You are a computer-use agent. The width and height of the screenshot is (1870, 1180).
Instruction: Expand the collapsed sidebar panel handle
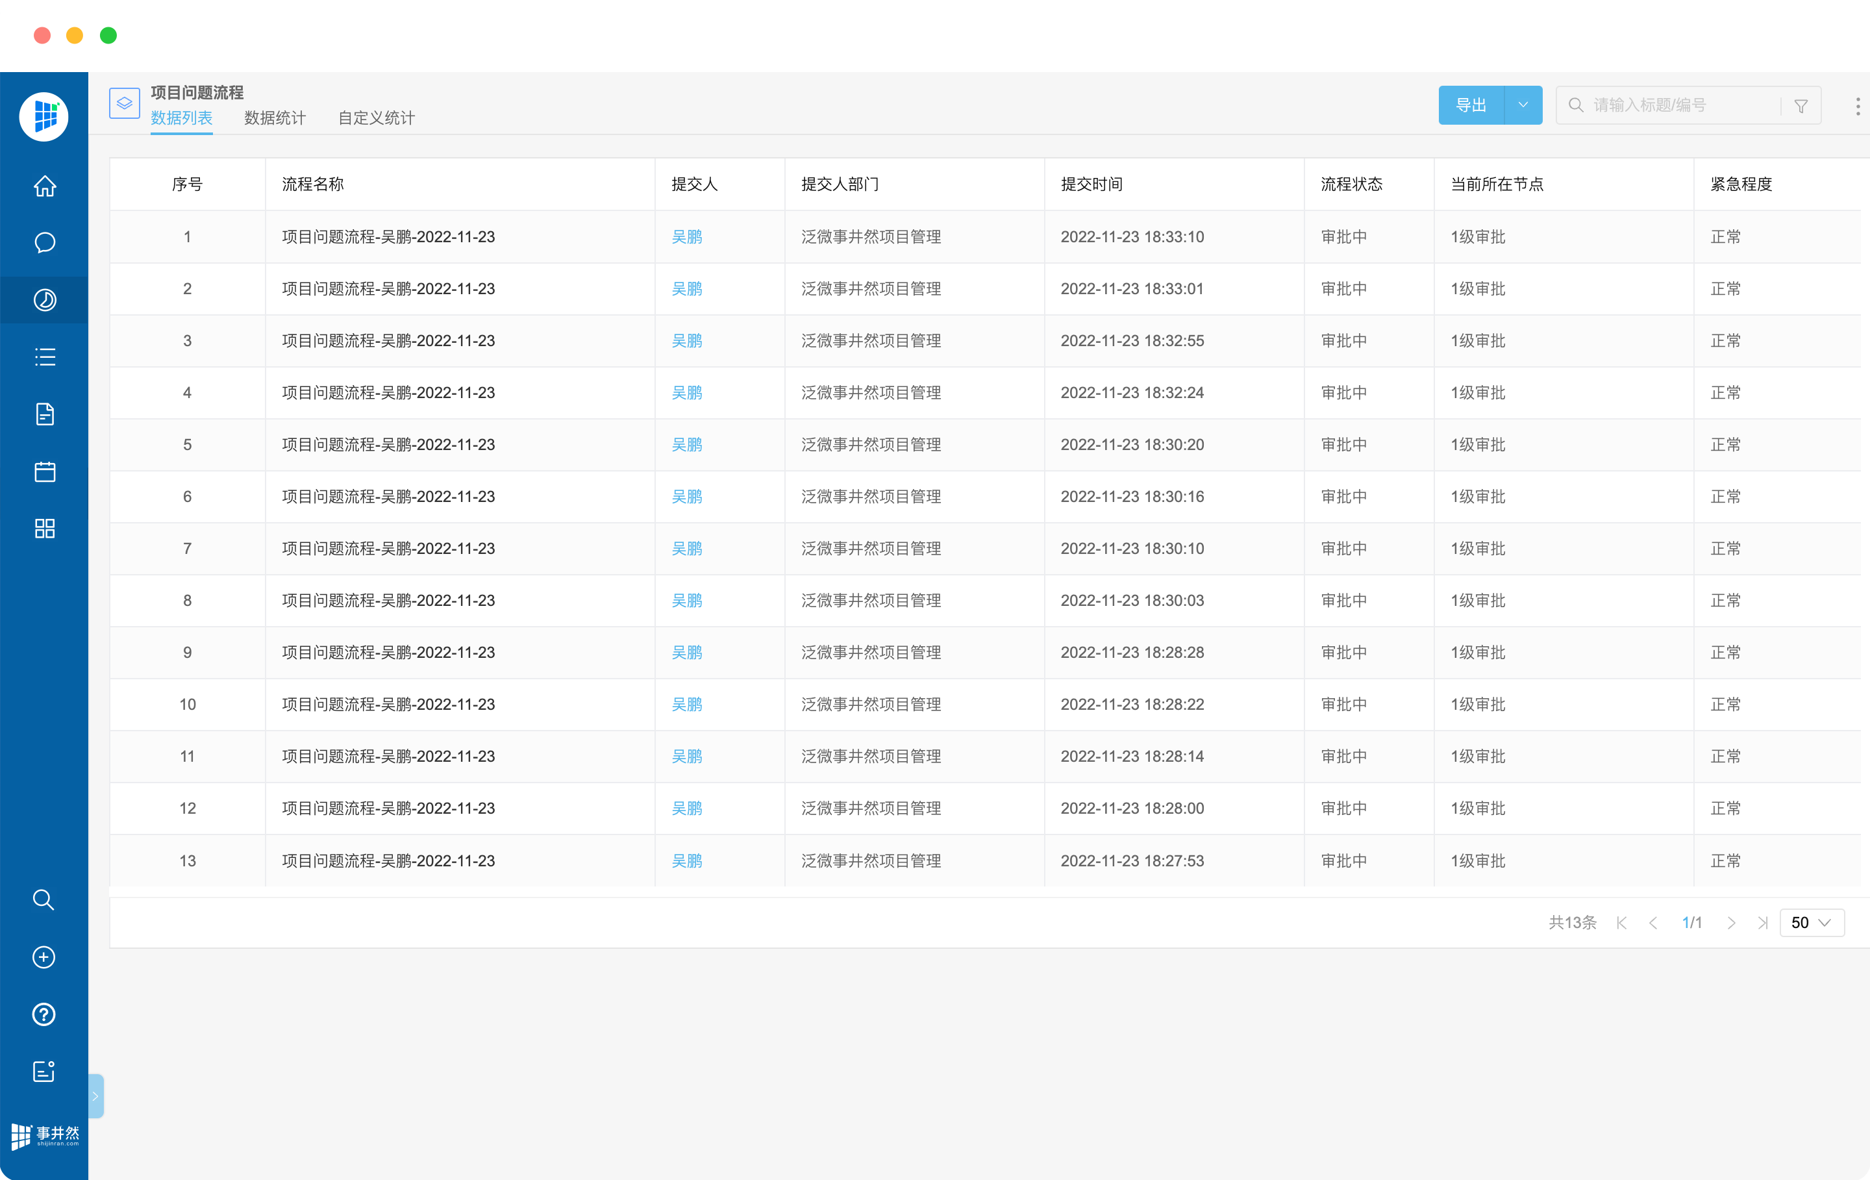click(95, 1096)
